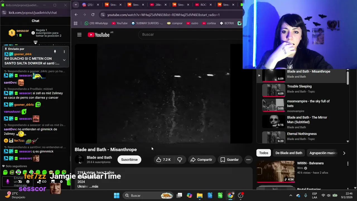Image resolution: width=357 pixels, height=201 pixels.
Task: Open the 7TV emotes button in chat
Action: (x=20, y=182)
